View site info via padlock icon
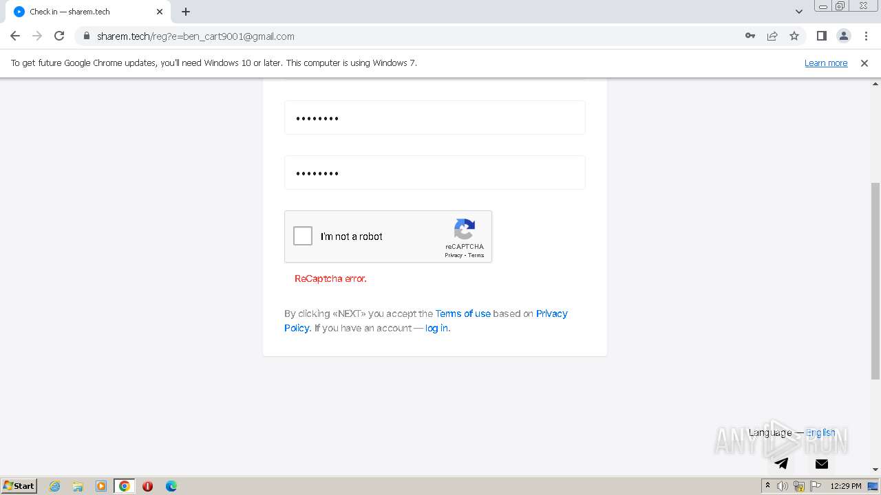The height and width of the screenshot is (495, 881). (87, 36)
